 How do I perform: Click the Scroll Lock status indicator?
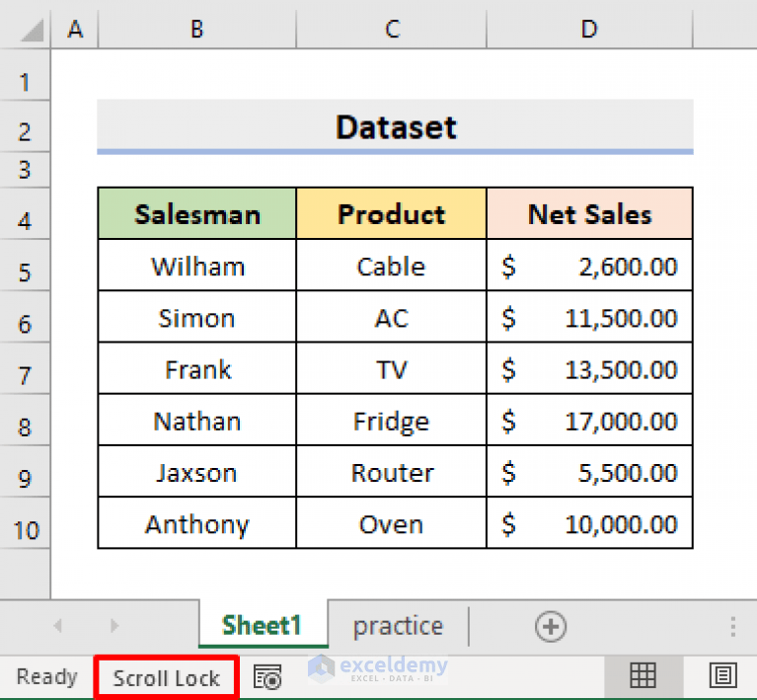pyautogui.click(x=167, y=678)
